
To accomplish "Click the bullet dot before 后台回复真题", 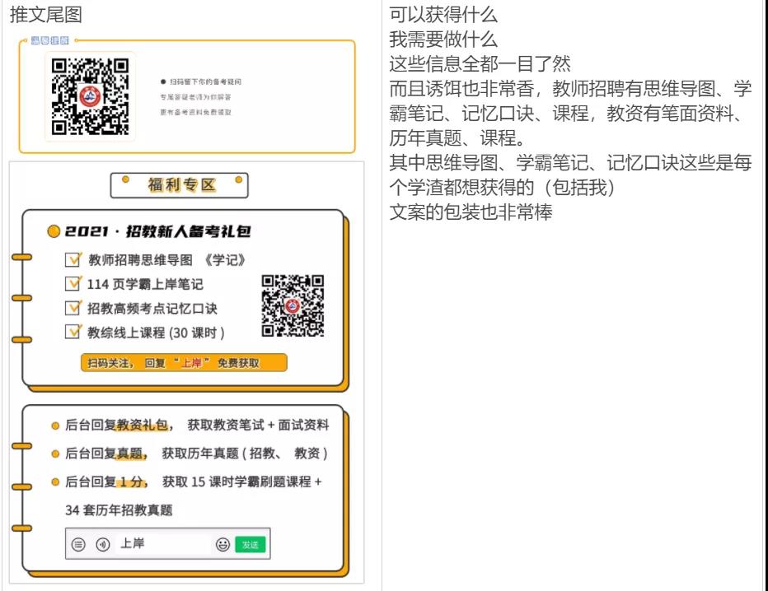I will (54, 454).
